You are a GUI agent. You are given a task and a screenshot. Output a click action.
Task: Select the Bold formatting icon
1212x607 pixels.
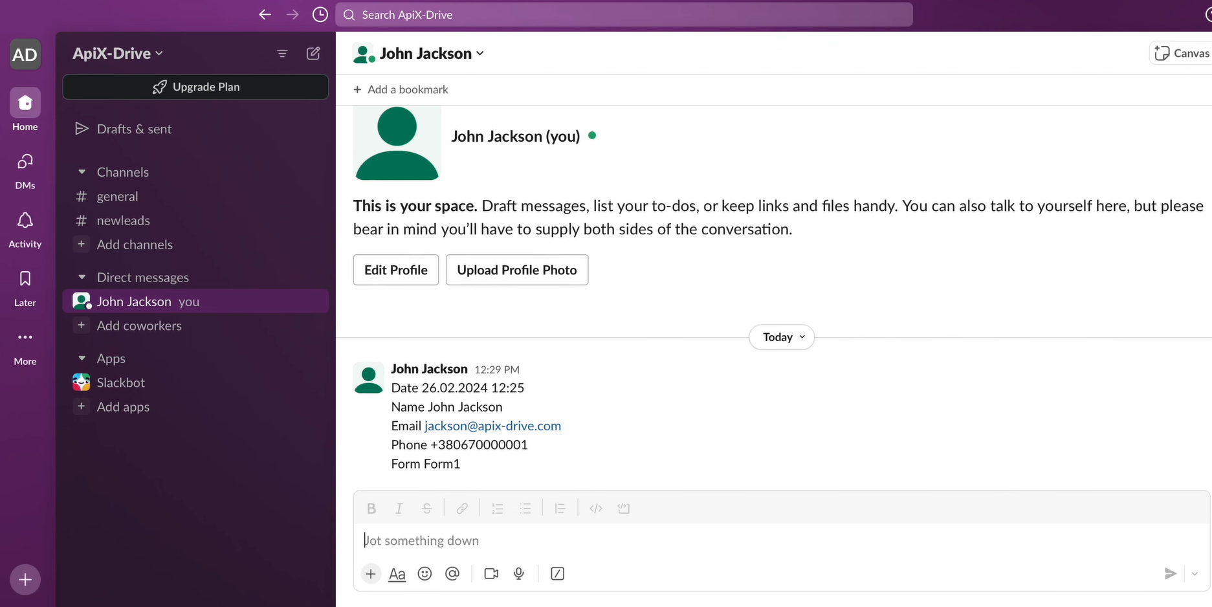point(371,508)
